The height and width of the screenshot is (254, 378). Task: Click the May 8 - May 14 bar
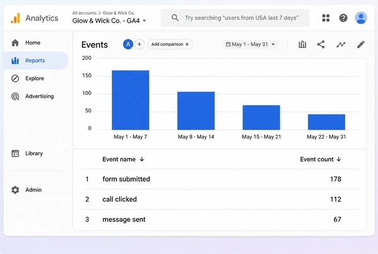(196, 111)
